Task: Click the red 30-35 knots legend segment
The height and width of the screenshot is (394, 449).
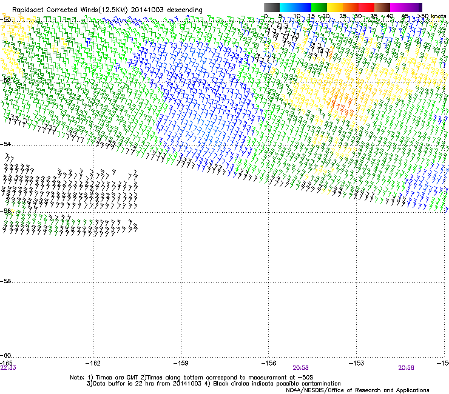Action: (x=366, y=7)
